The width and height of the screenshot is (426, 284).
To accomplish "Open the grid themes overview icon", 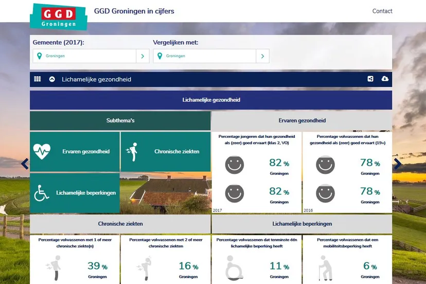I will [x=38, y=79].
